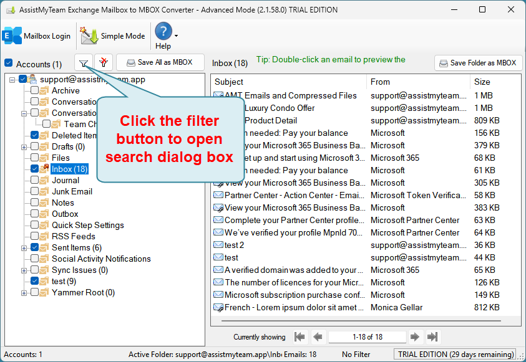
Task: Expand the Yammer Root folder node
Action: point(24,293)
